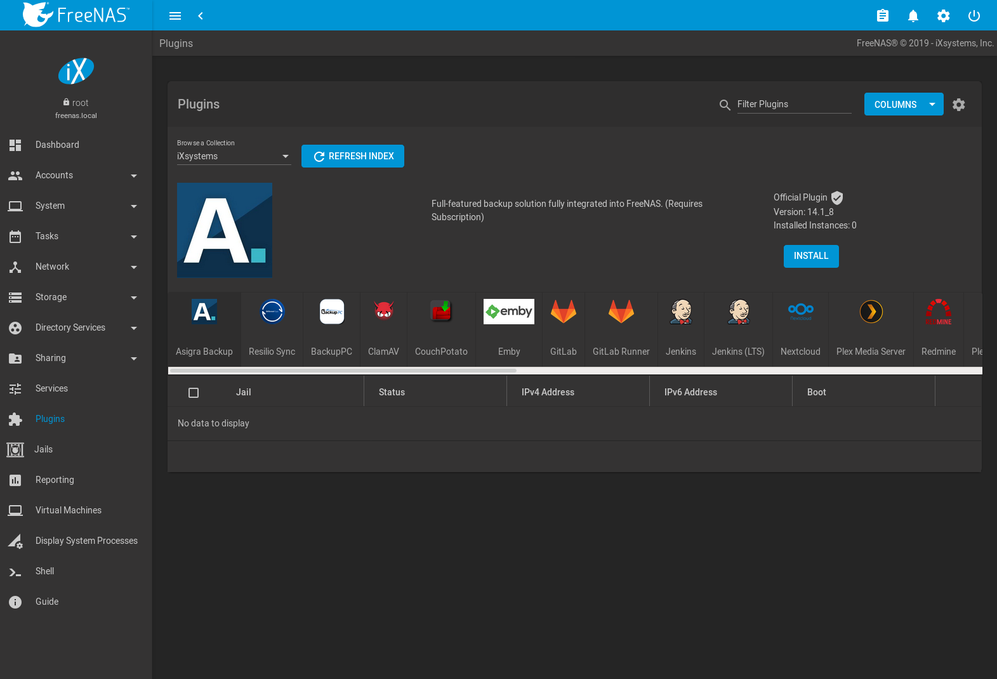Viewport: 997px width, 679px height.
Task: Go to Dashboard
Action: click(x=76, y=145)
